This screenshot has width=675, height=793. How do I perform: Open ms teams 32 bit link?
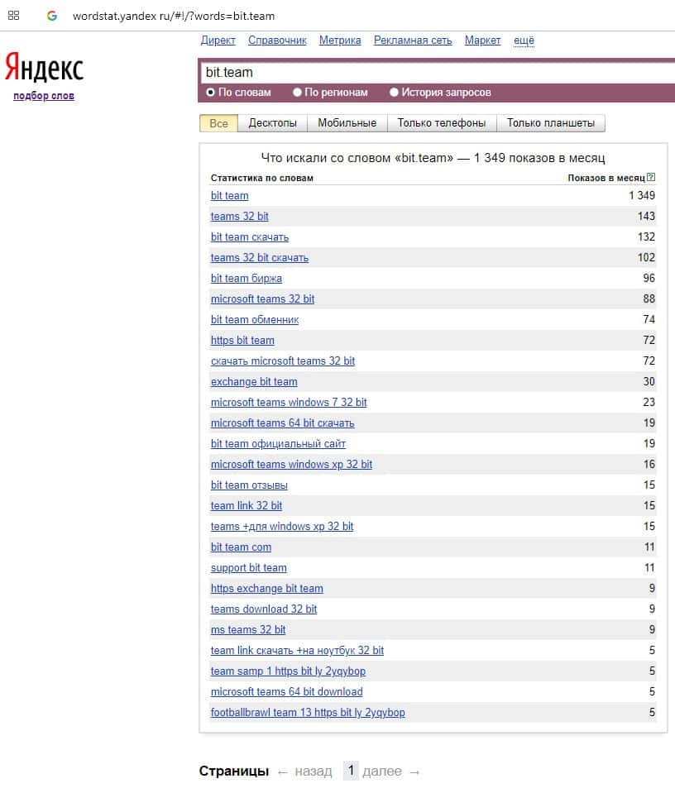[x=248, y=629]
